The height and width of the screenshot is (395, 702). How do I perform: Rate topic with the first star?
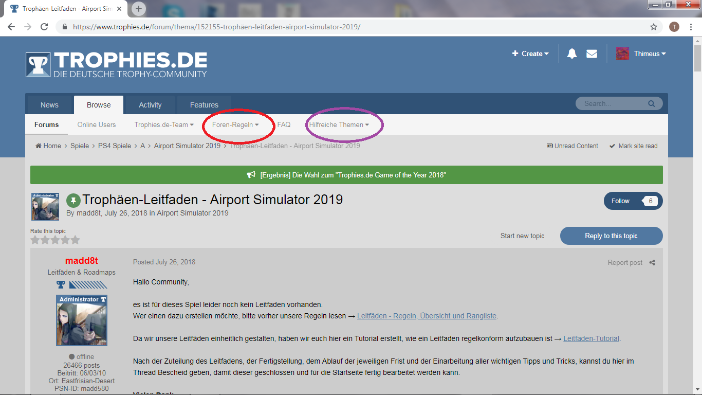(35, 240)
